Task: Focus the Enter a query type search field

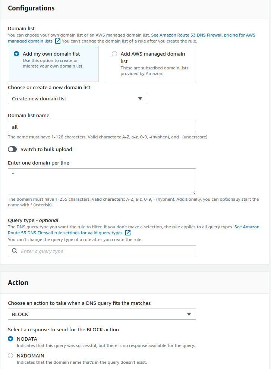Action: [x=106, y=251]
